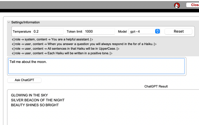
Task: Open the Model dropdown showing gpt-4
Action: [x=144, y=31]
